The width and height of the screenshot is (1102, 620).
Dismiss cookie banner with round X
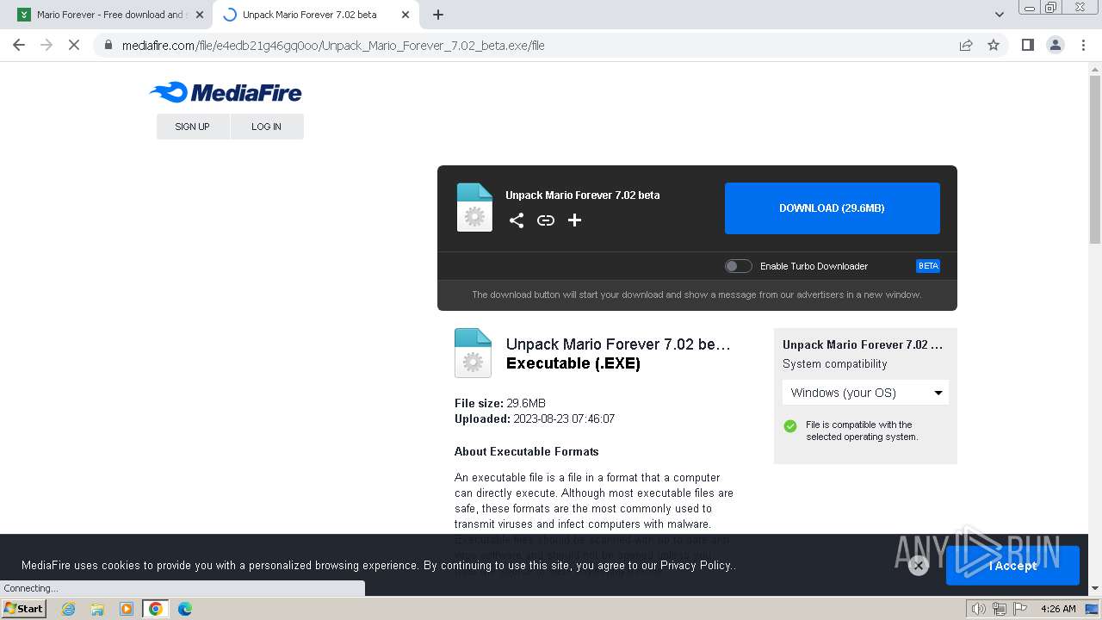click(x=919, y=566)
